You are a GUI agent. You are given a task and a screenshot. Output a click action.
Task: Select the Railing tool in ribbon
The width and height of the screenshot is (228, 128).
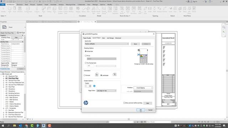point(78,10)
